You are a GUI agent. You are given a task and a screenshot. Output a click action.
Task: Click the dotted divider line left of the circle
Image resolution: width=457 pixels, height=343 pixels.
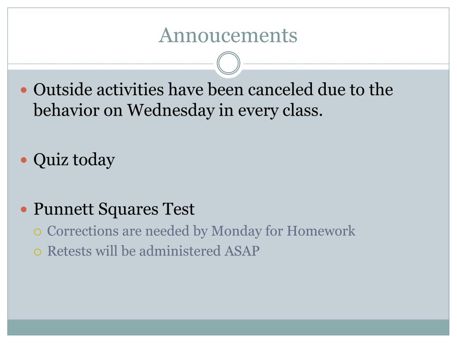(x=111, y=63)
